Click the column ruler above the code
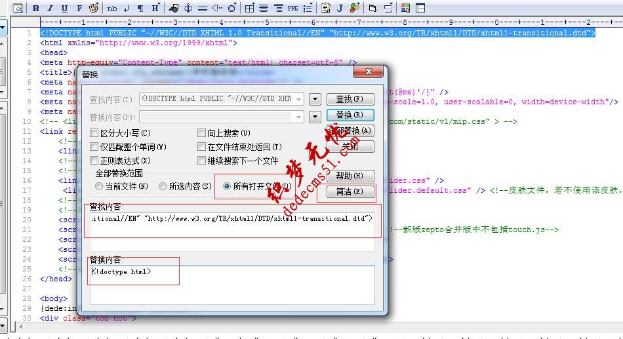Image resolution: width=623 pixels, height=339 pixels. [330, 22]
